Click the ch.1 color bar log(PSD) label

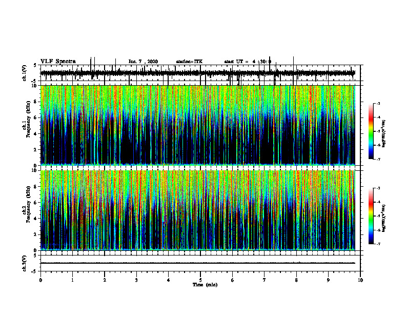coord(383,133)
